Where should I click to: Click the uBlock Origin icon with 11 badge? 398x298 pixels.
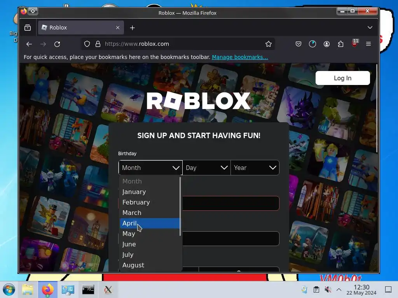point(355,43)
